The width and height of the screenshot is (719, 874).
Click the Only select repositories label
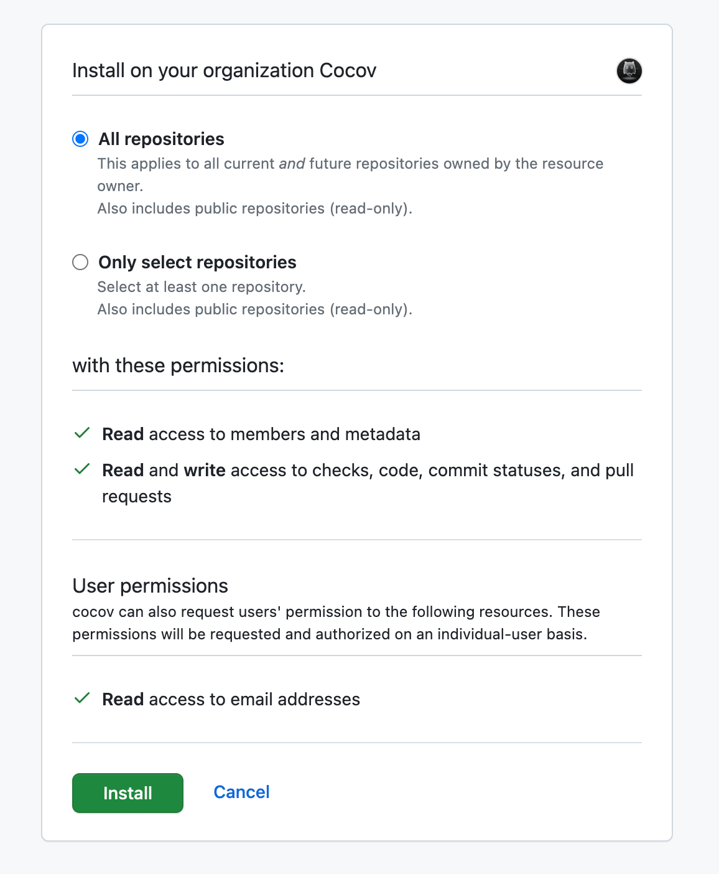pyautogui.click(x=197, y=262)
